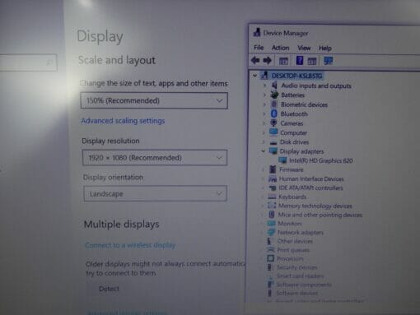Toggle the console tree toolbar icon
This screenshot has height=315, width=420.
(x=283, y=61)
